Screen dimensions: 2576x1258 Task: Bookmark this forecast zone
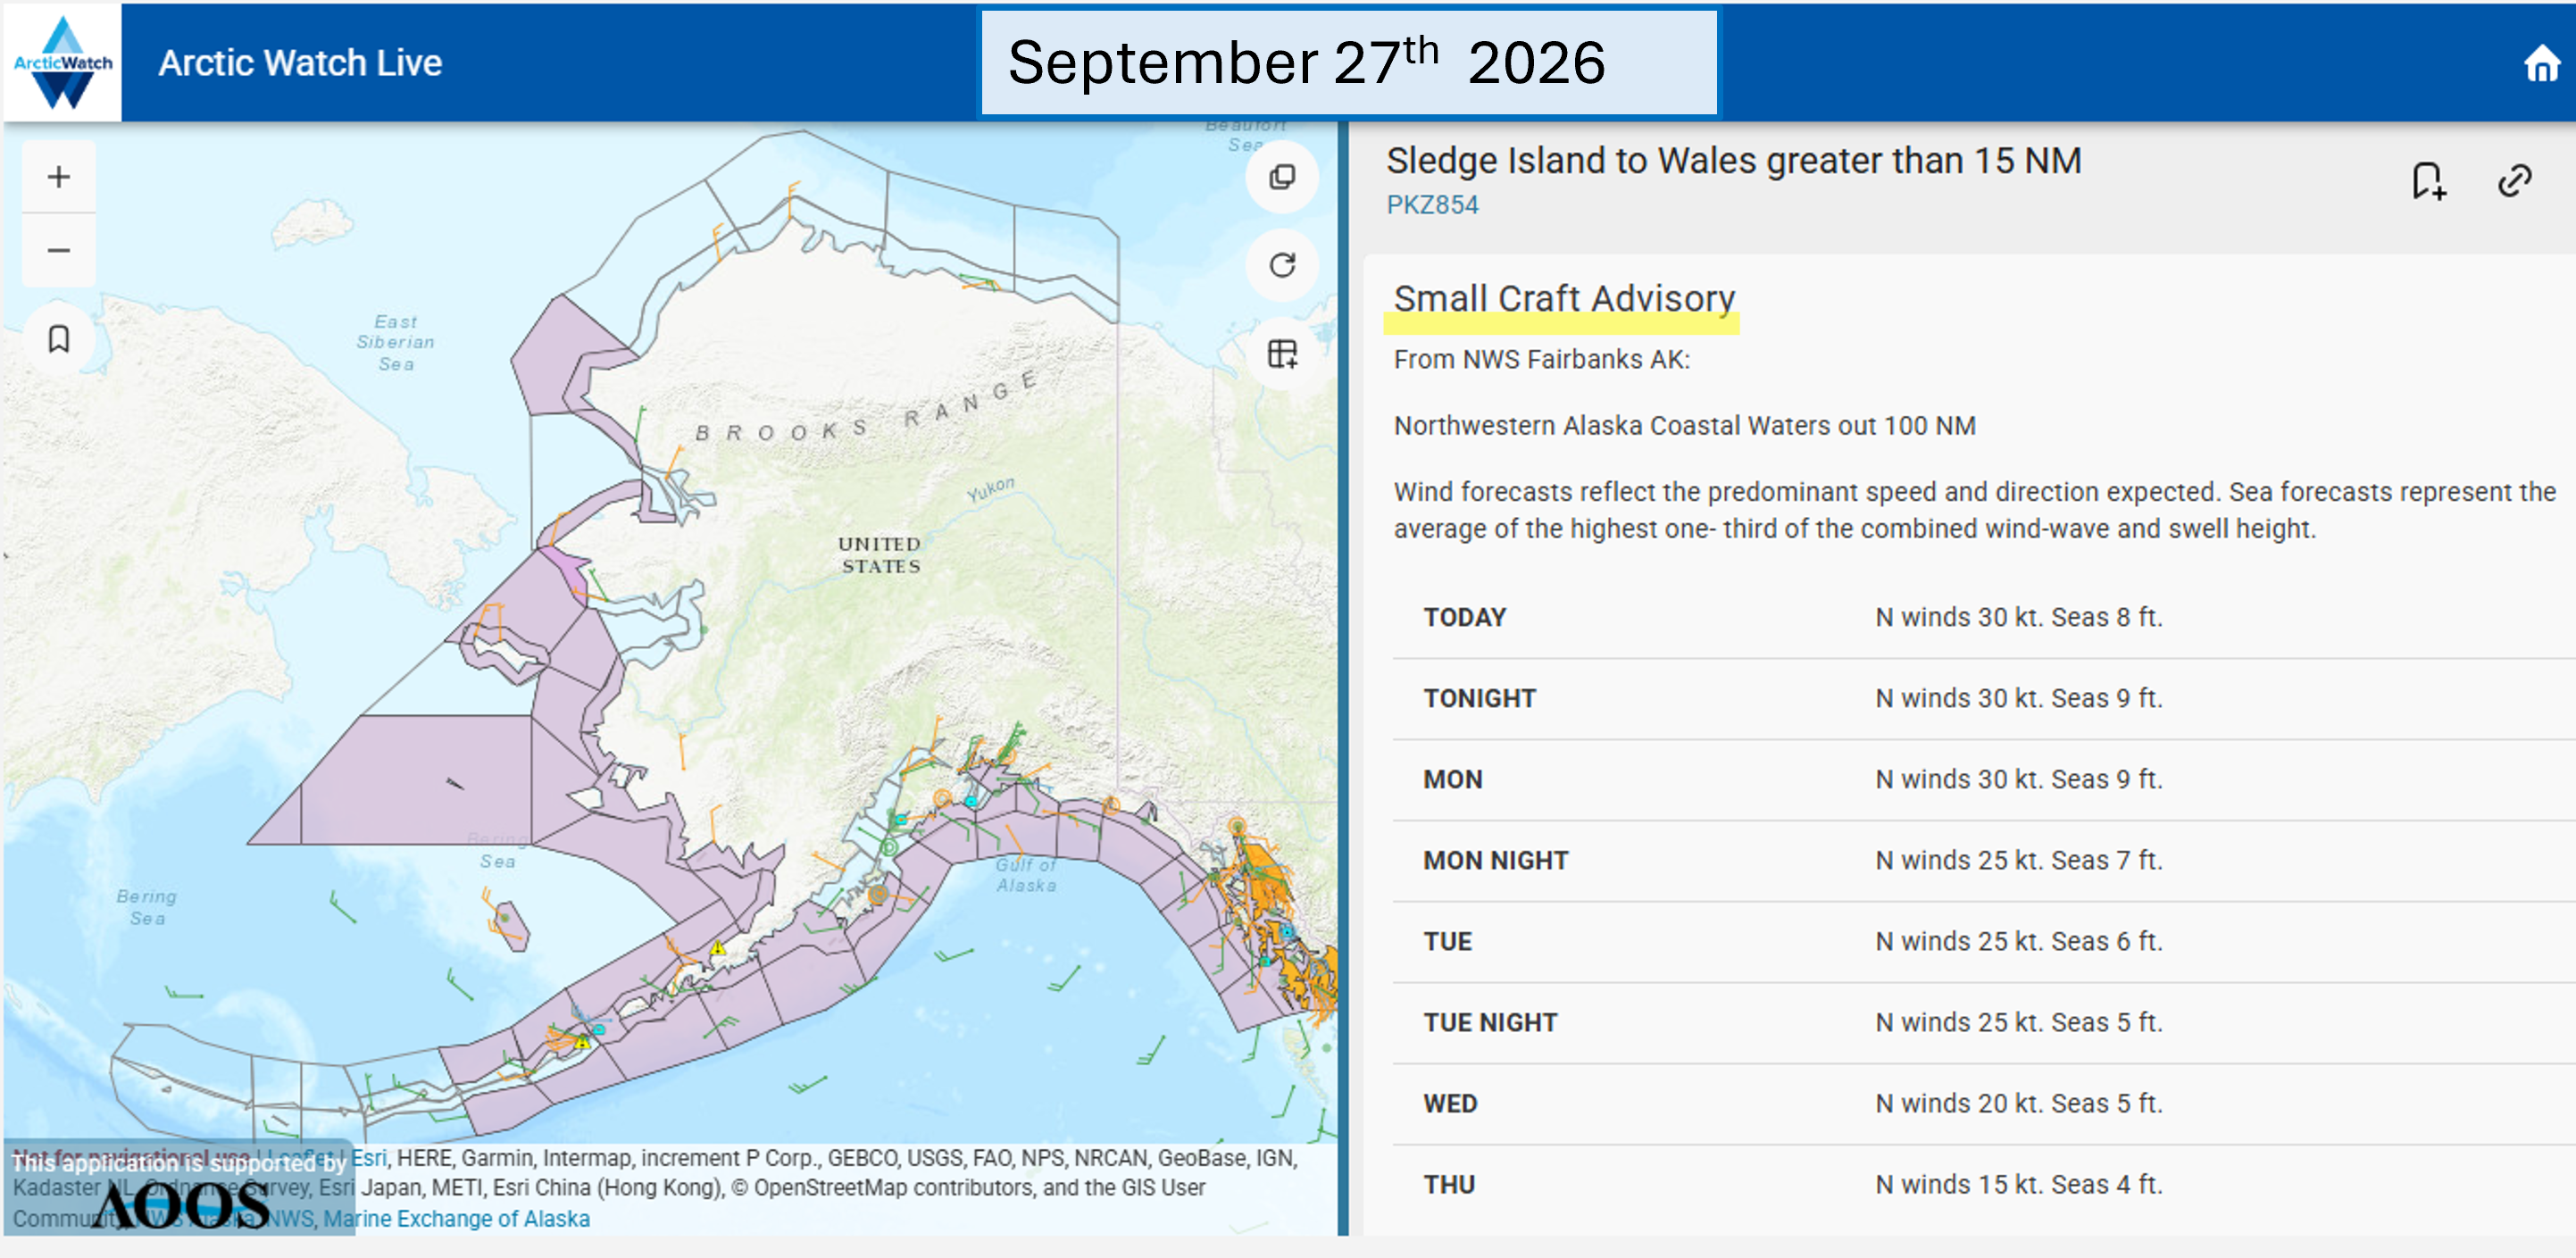[x=2428, y=181]
